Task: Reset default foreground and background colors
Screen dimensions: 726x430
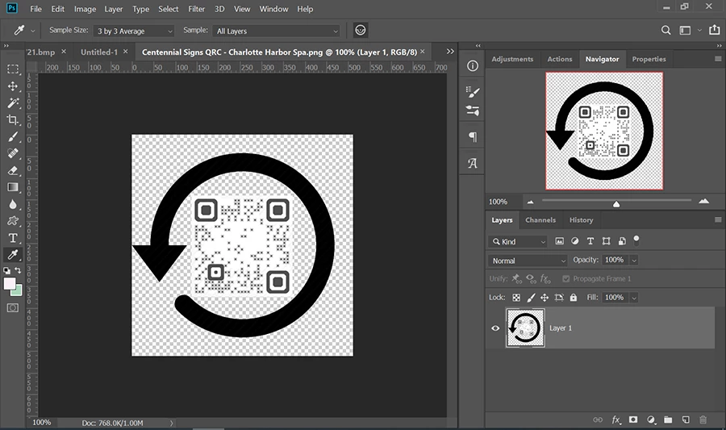Action: pyautogui.click(x=7, y=270)
